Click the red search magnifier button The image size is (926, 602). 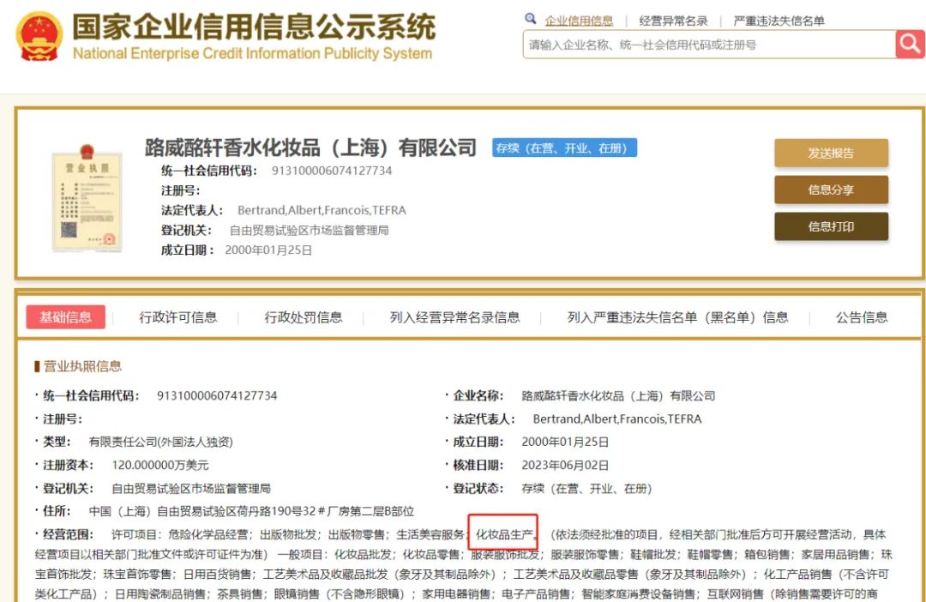[910, 44]
